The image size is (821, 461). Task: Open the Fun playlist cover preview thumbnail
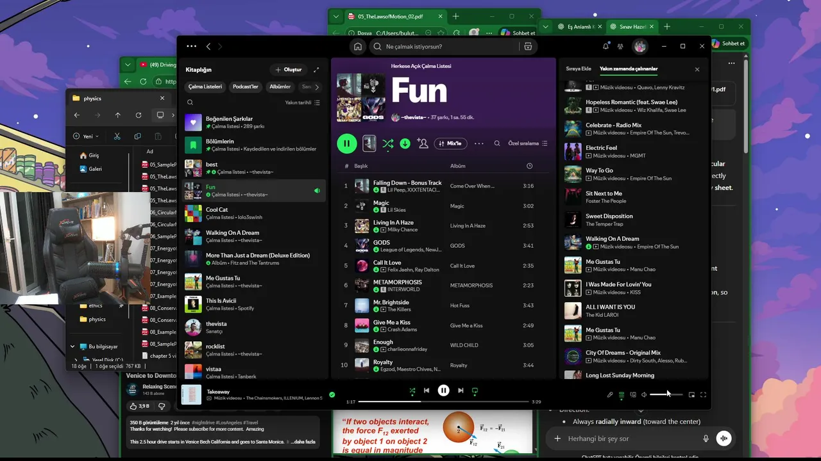click(369, 143)
